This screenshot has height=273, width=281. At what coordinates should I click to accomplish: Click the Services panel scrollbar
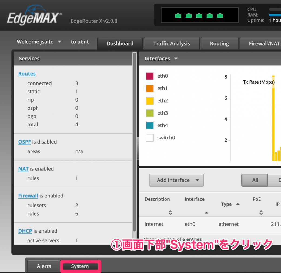click(x=135, y=146)
